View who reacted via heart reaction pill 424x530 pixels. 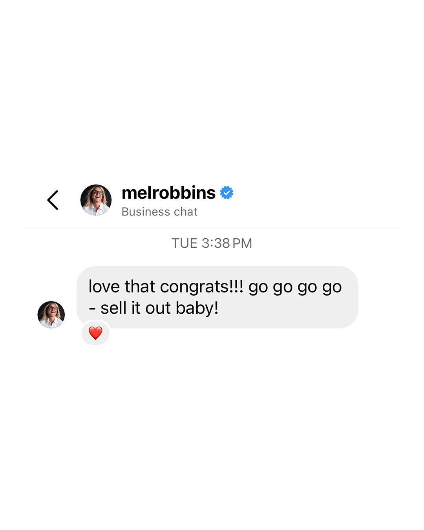[x=95, y=333]
